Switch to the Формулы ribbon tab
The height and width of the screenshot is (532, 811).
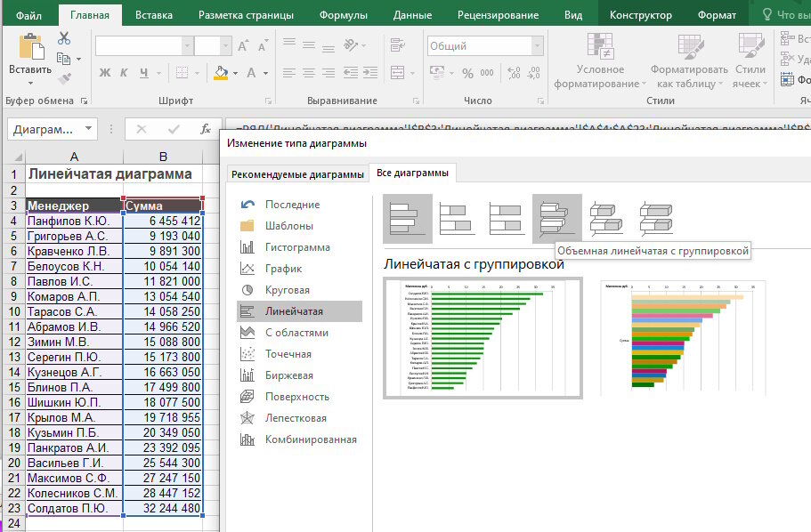[x=344, y=15]
